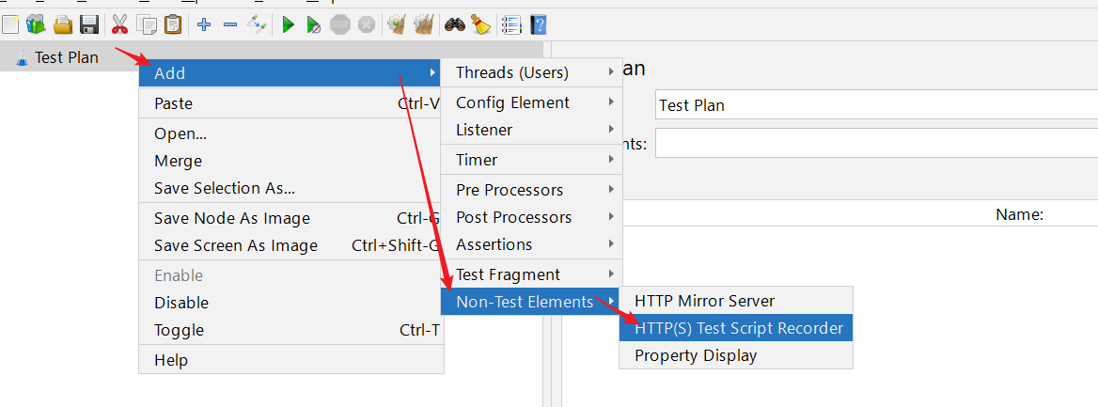Image resolution: width=1098 pixels, height=407 pixels.
Task: Choose HTTP Mirror Server menu item
Action: (x=704, y=301)
